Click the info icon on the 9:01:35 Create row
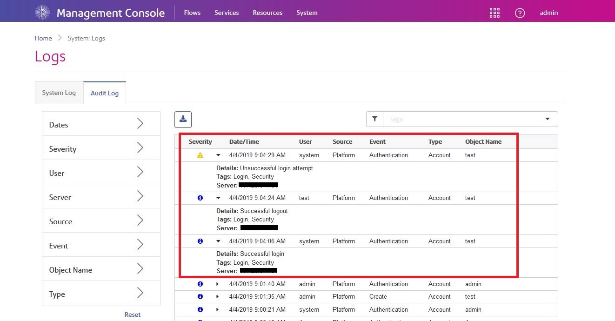This screenshot has width=615, height=321. [x=200, y=296]
